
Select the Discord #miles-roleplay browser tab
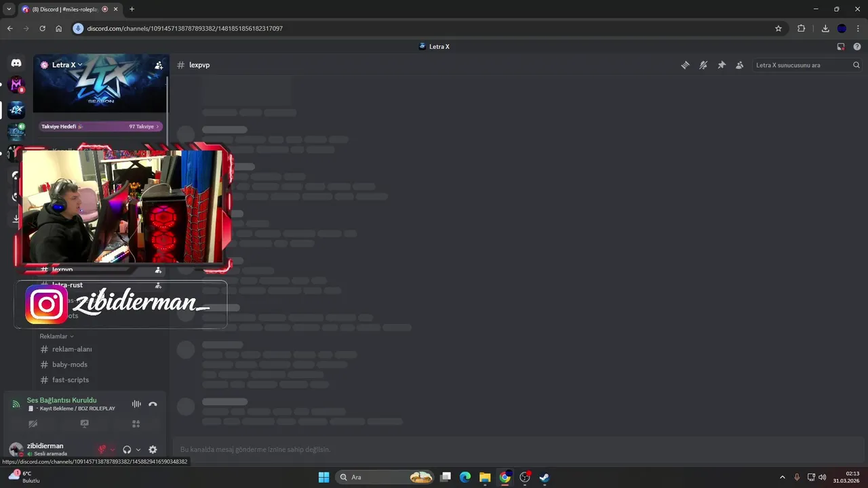pyautogui.click(x=70, y=9)
